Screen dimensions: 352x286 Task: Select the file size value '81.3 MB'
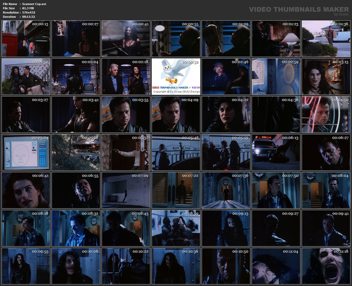(x=28, y=8)
